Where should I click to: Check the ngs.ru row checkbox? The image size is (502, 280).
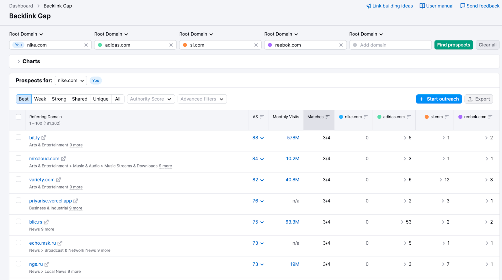(x=19, y=264)
